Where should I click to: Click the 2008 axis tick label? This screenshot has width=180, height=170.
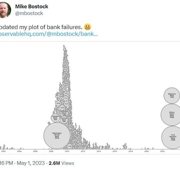tap(51, 151)
